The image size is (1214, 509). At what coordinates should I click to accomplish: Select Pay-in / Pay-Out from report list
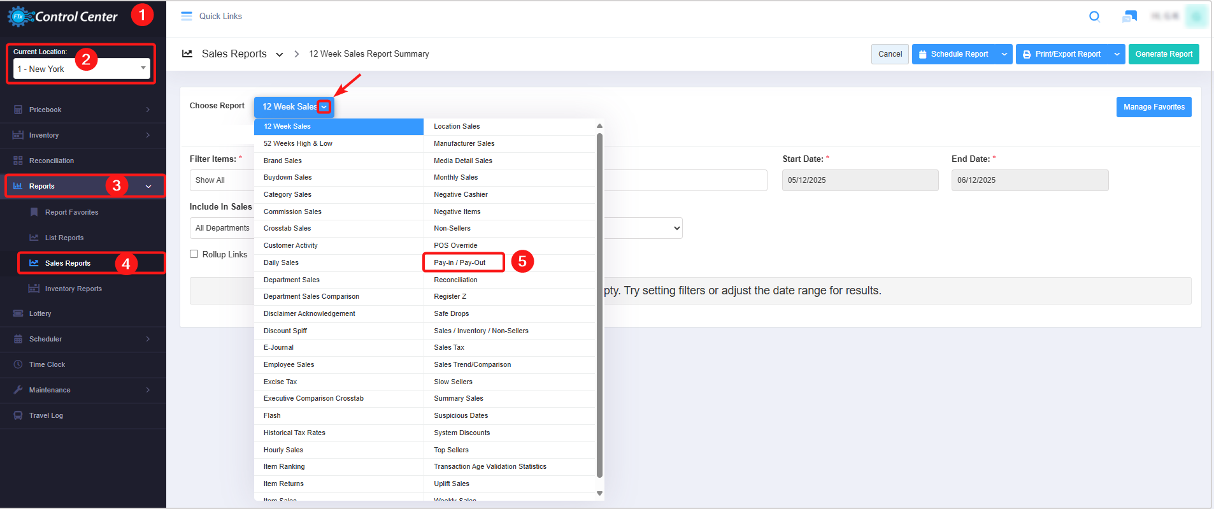pyautogui.click(x=460, y=262)
